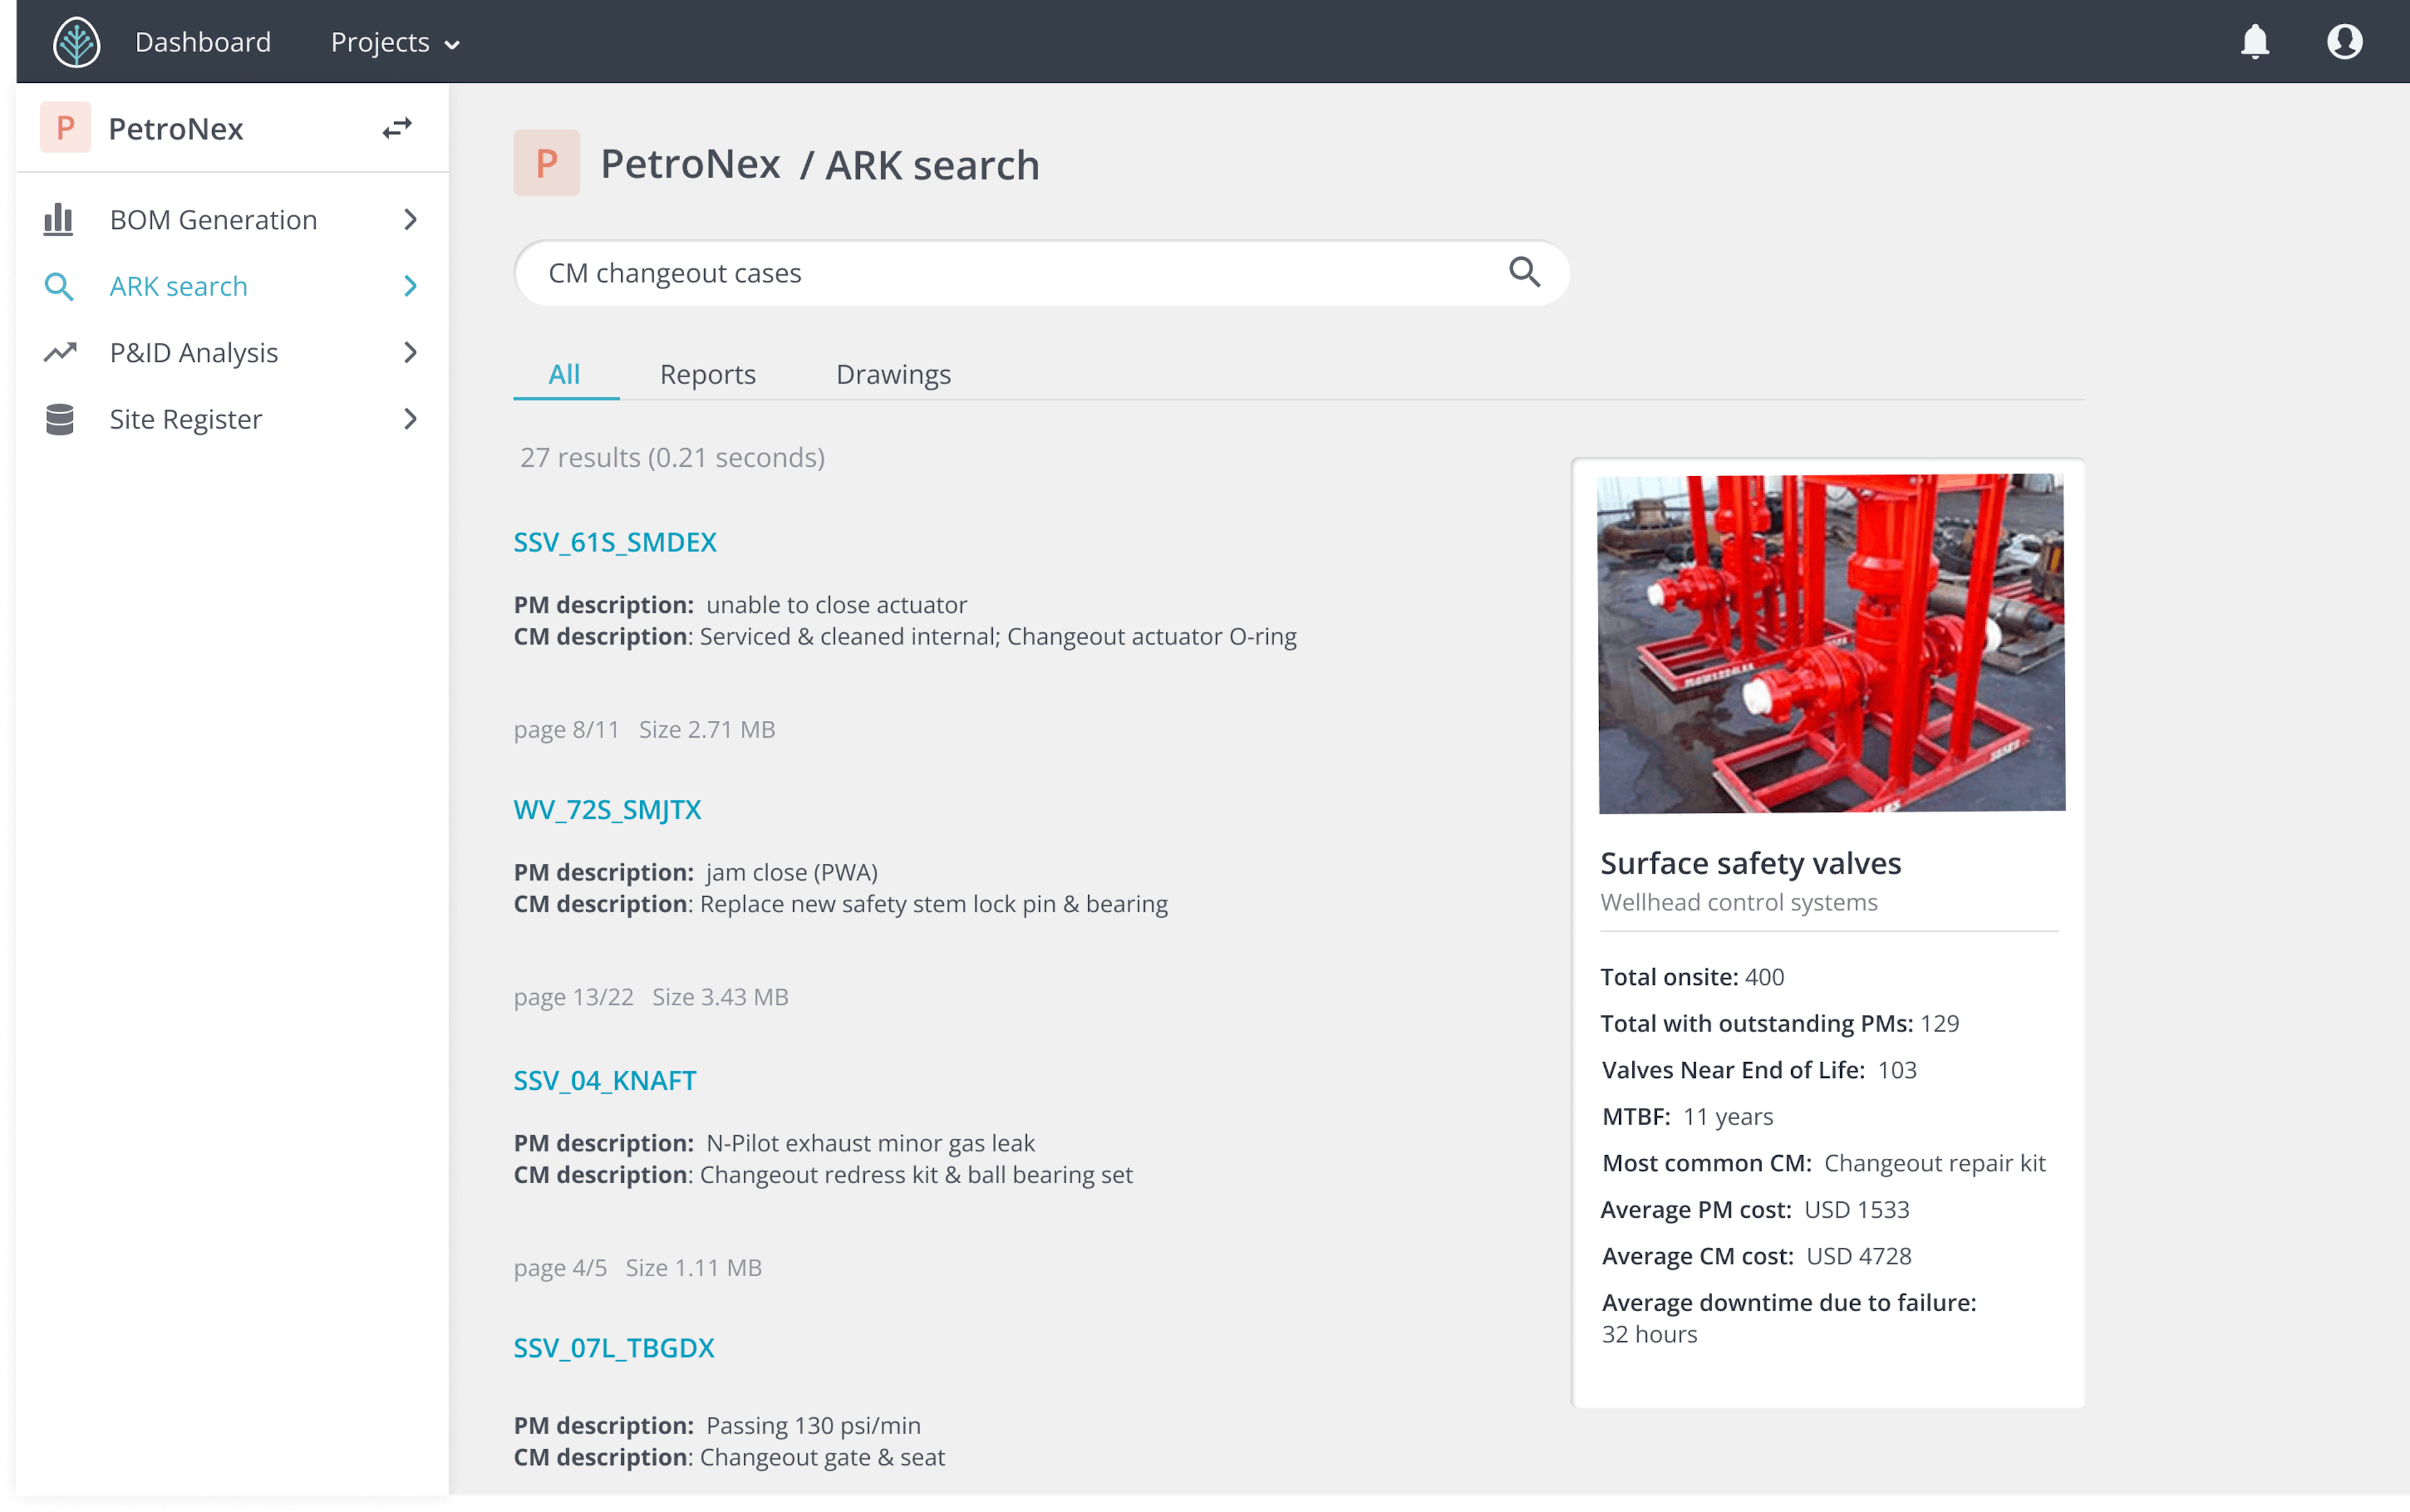The height and width of the screenshot is (1512, 2410).
Task: Select the All results tab filter
Action: [x=565, y=373]
